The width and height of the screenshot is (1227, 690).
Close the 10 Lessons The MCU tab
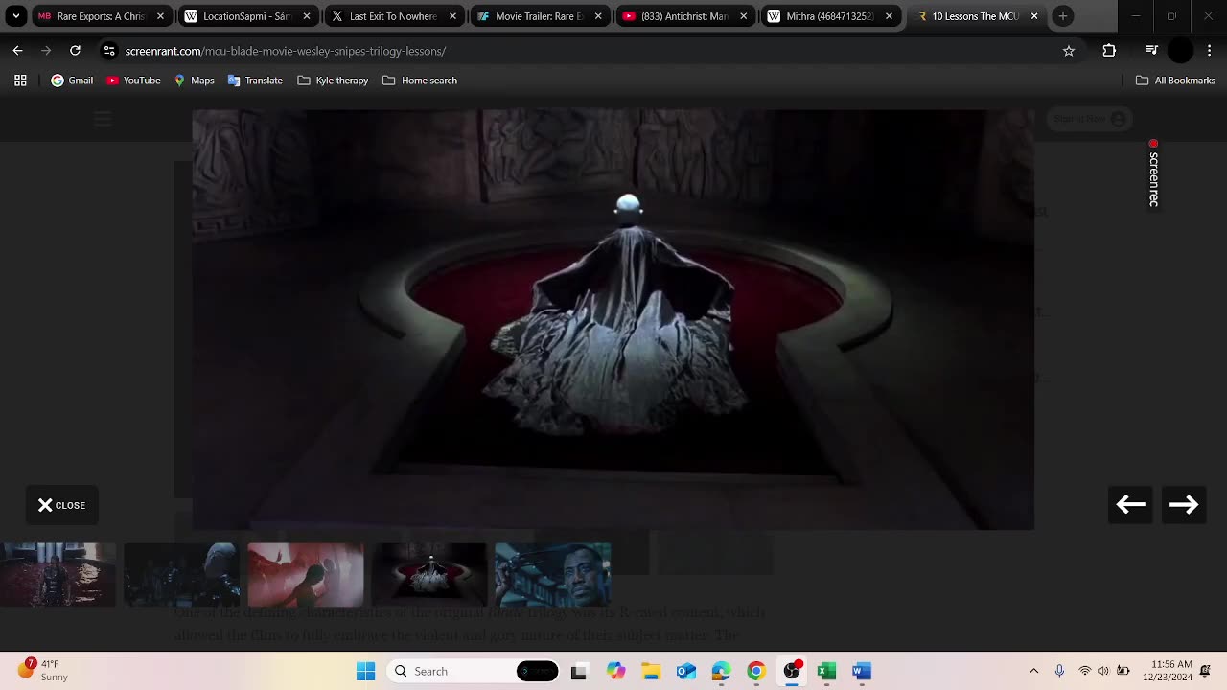click(1034, 16)
